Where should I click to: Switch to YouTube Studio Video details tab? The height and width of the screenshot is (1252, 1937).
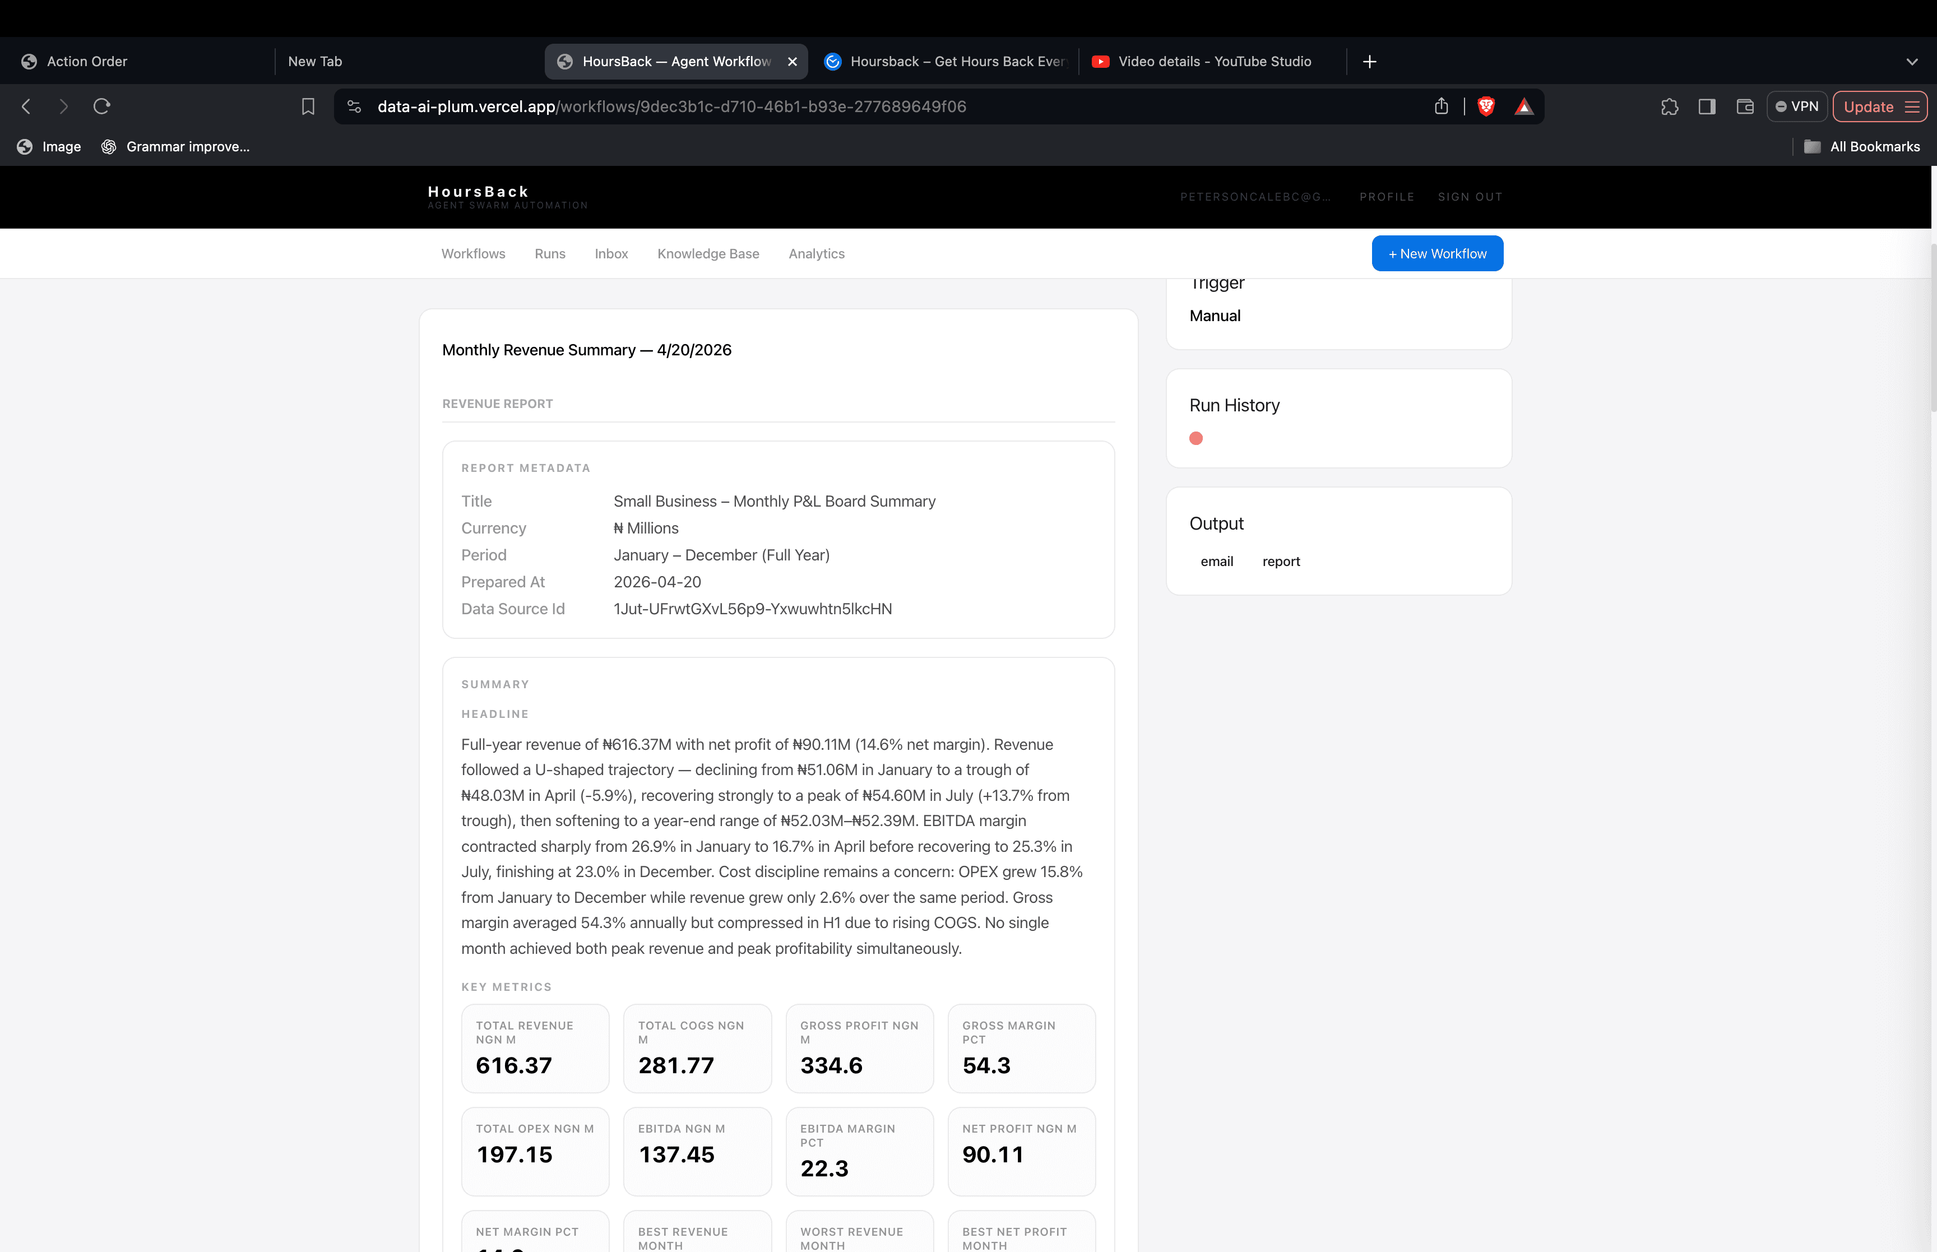[1212, 62]
